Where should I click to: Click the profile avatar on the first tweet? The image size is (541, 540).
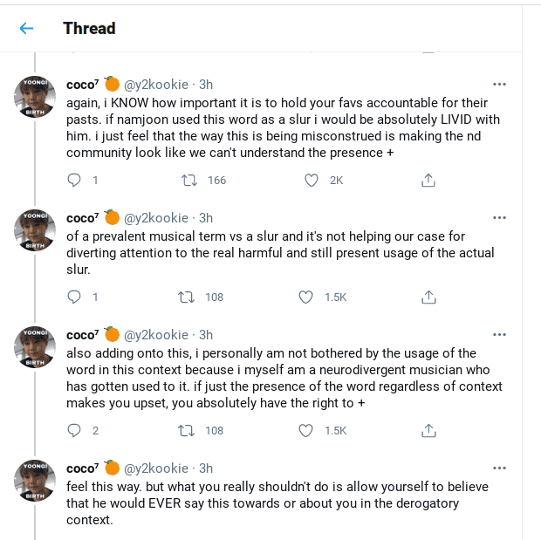click(36, 97)
